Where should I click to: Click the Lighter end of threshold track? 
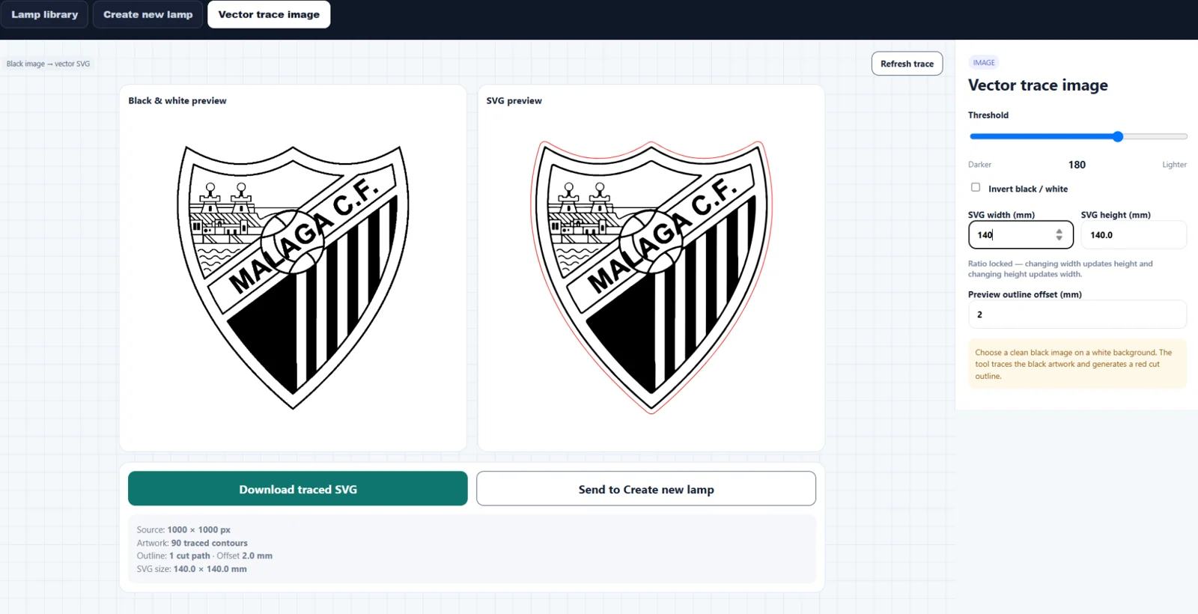[1185, 136]
